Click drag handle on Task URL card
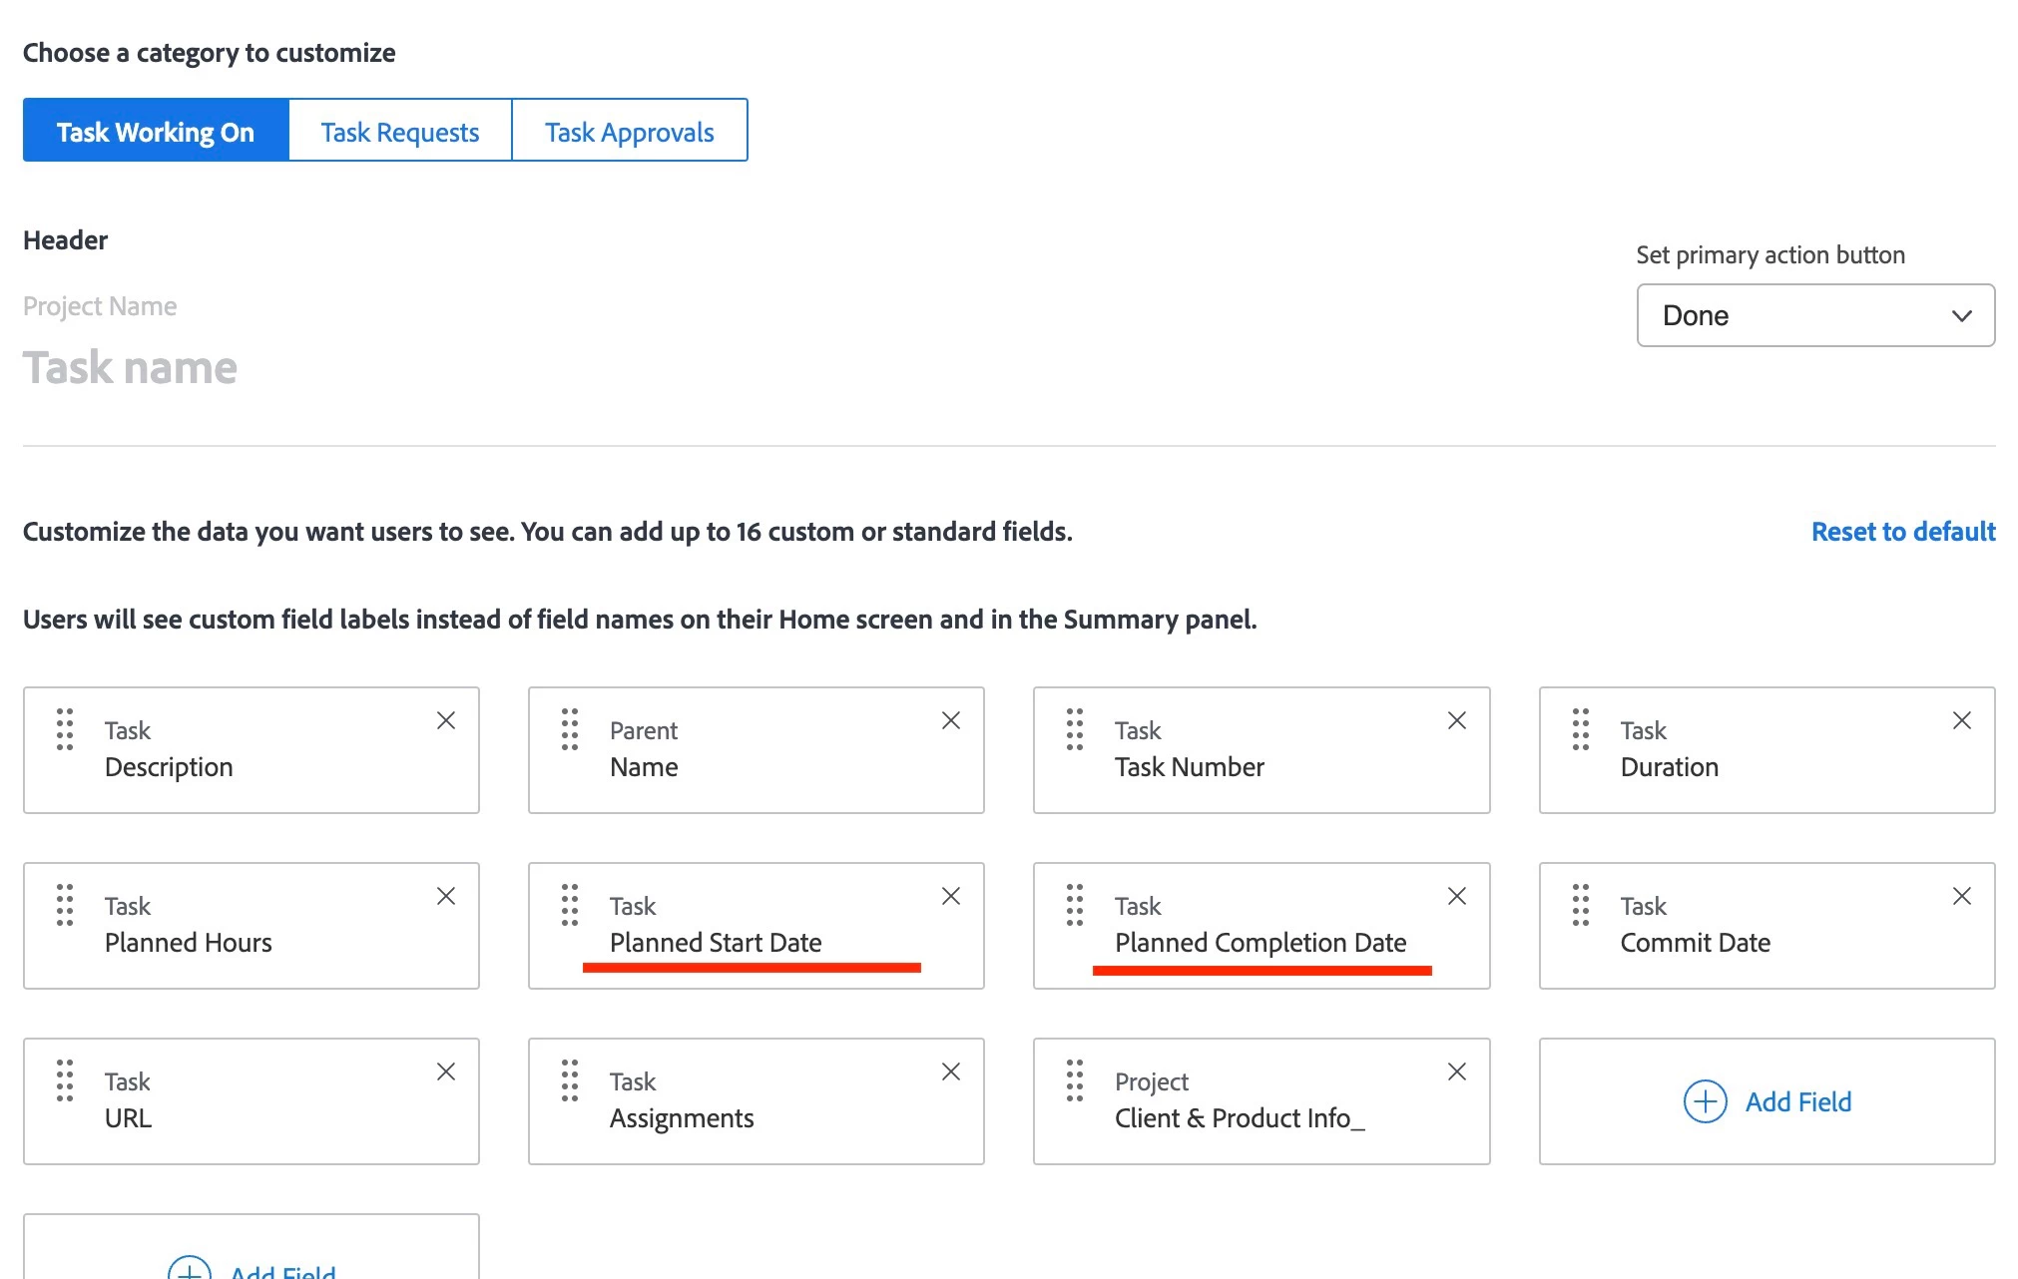The height and width of the screenshot is (1279, 2018). [65, 1080]
